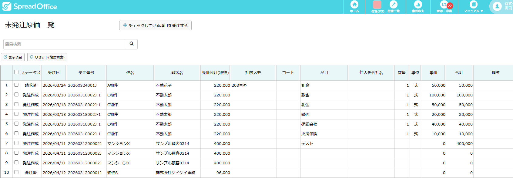This screenshot has width=513, height=178.
Task: Expand the マニュアル dropdown menu
Action: [473, 7]
